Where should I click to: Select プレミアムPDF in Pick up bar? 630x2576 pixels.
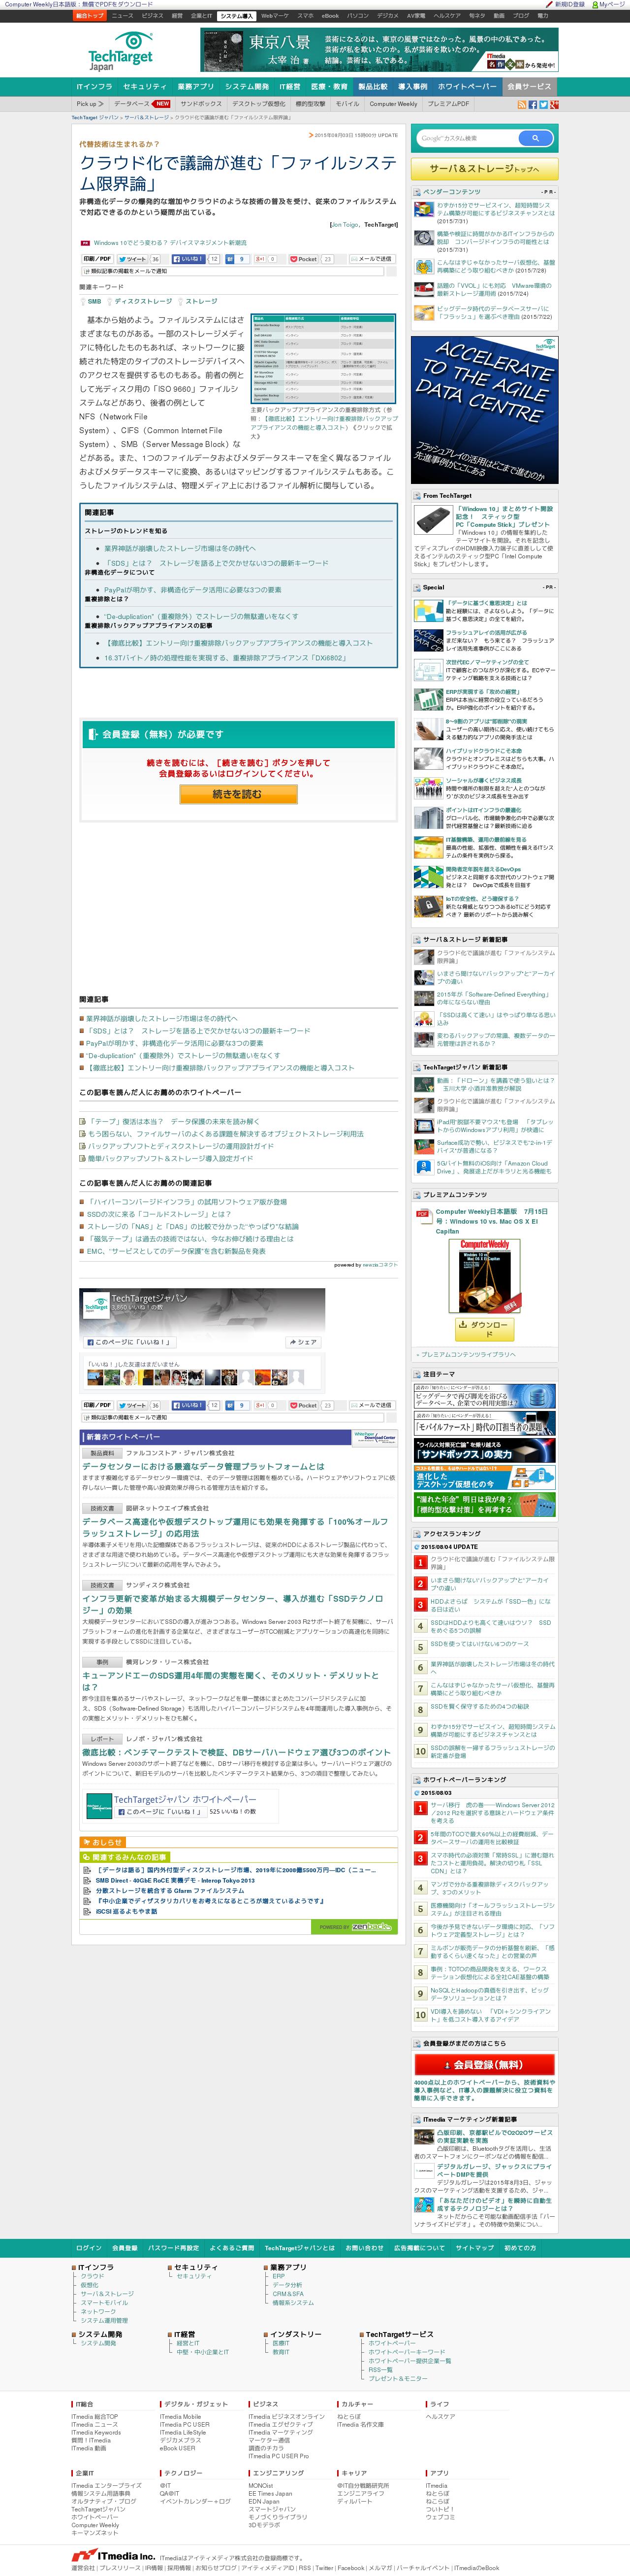click(x=448, y=104)
